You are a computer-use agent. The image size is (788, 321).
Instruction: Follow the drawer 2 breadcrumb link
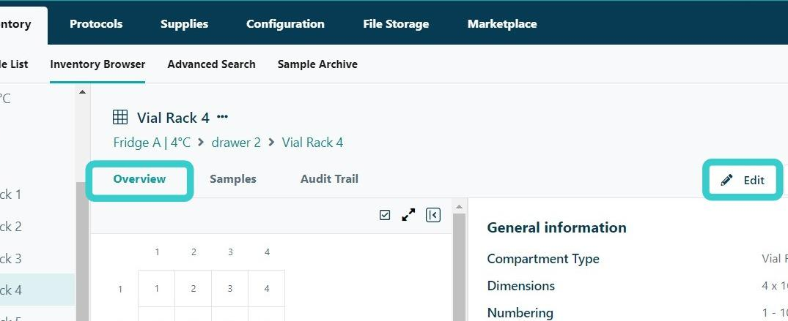tap(236, 143)
